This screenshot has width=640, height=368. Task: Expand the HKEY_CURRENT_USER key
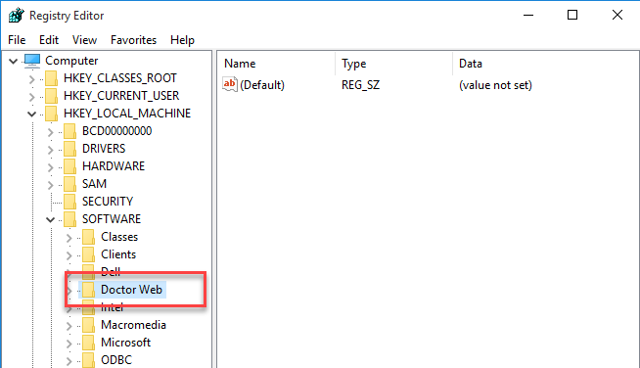click(x=32, y=96)
